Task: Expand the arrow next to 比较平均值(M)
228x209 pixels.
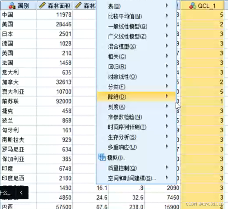Action: 167,15
